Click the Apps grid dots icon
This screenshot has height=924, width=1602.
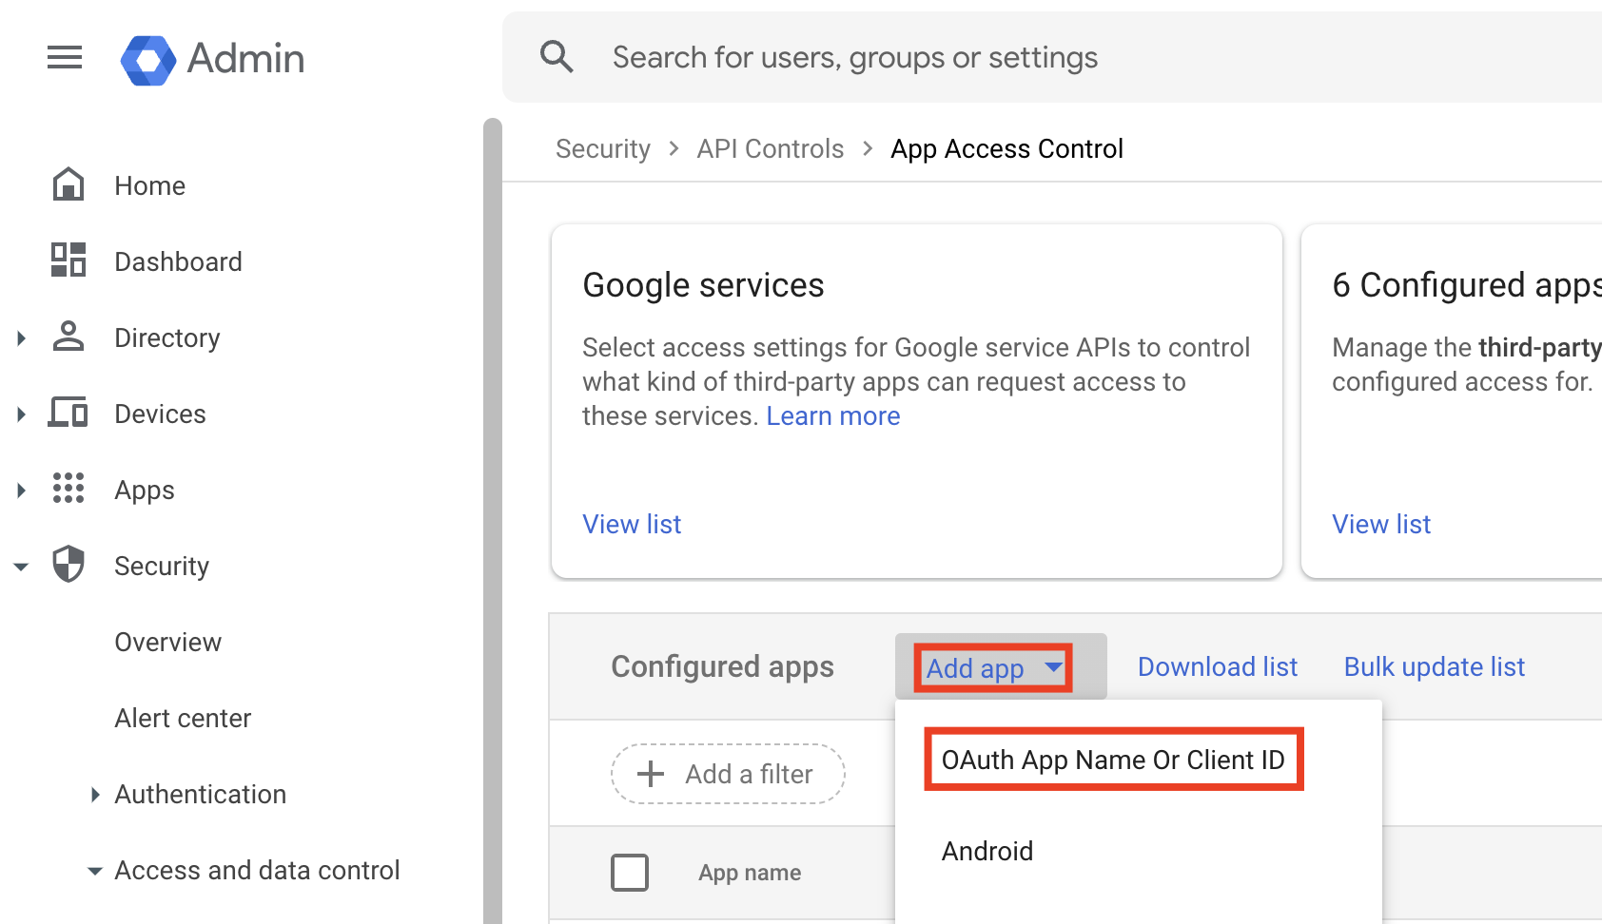click(x=68, y=489)
